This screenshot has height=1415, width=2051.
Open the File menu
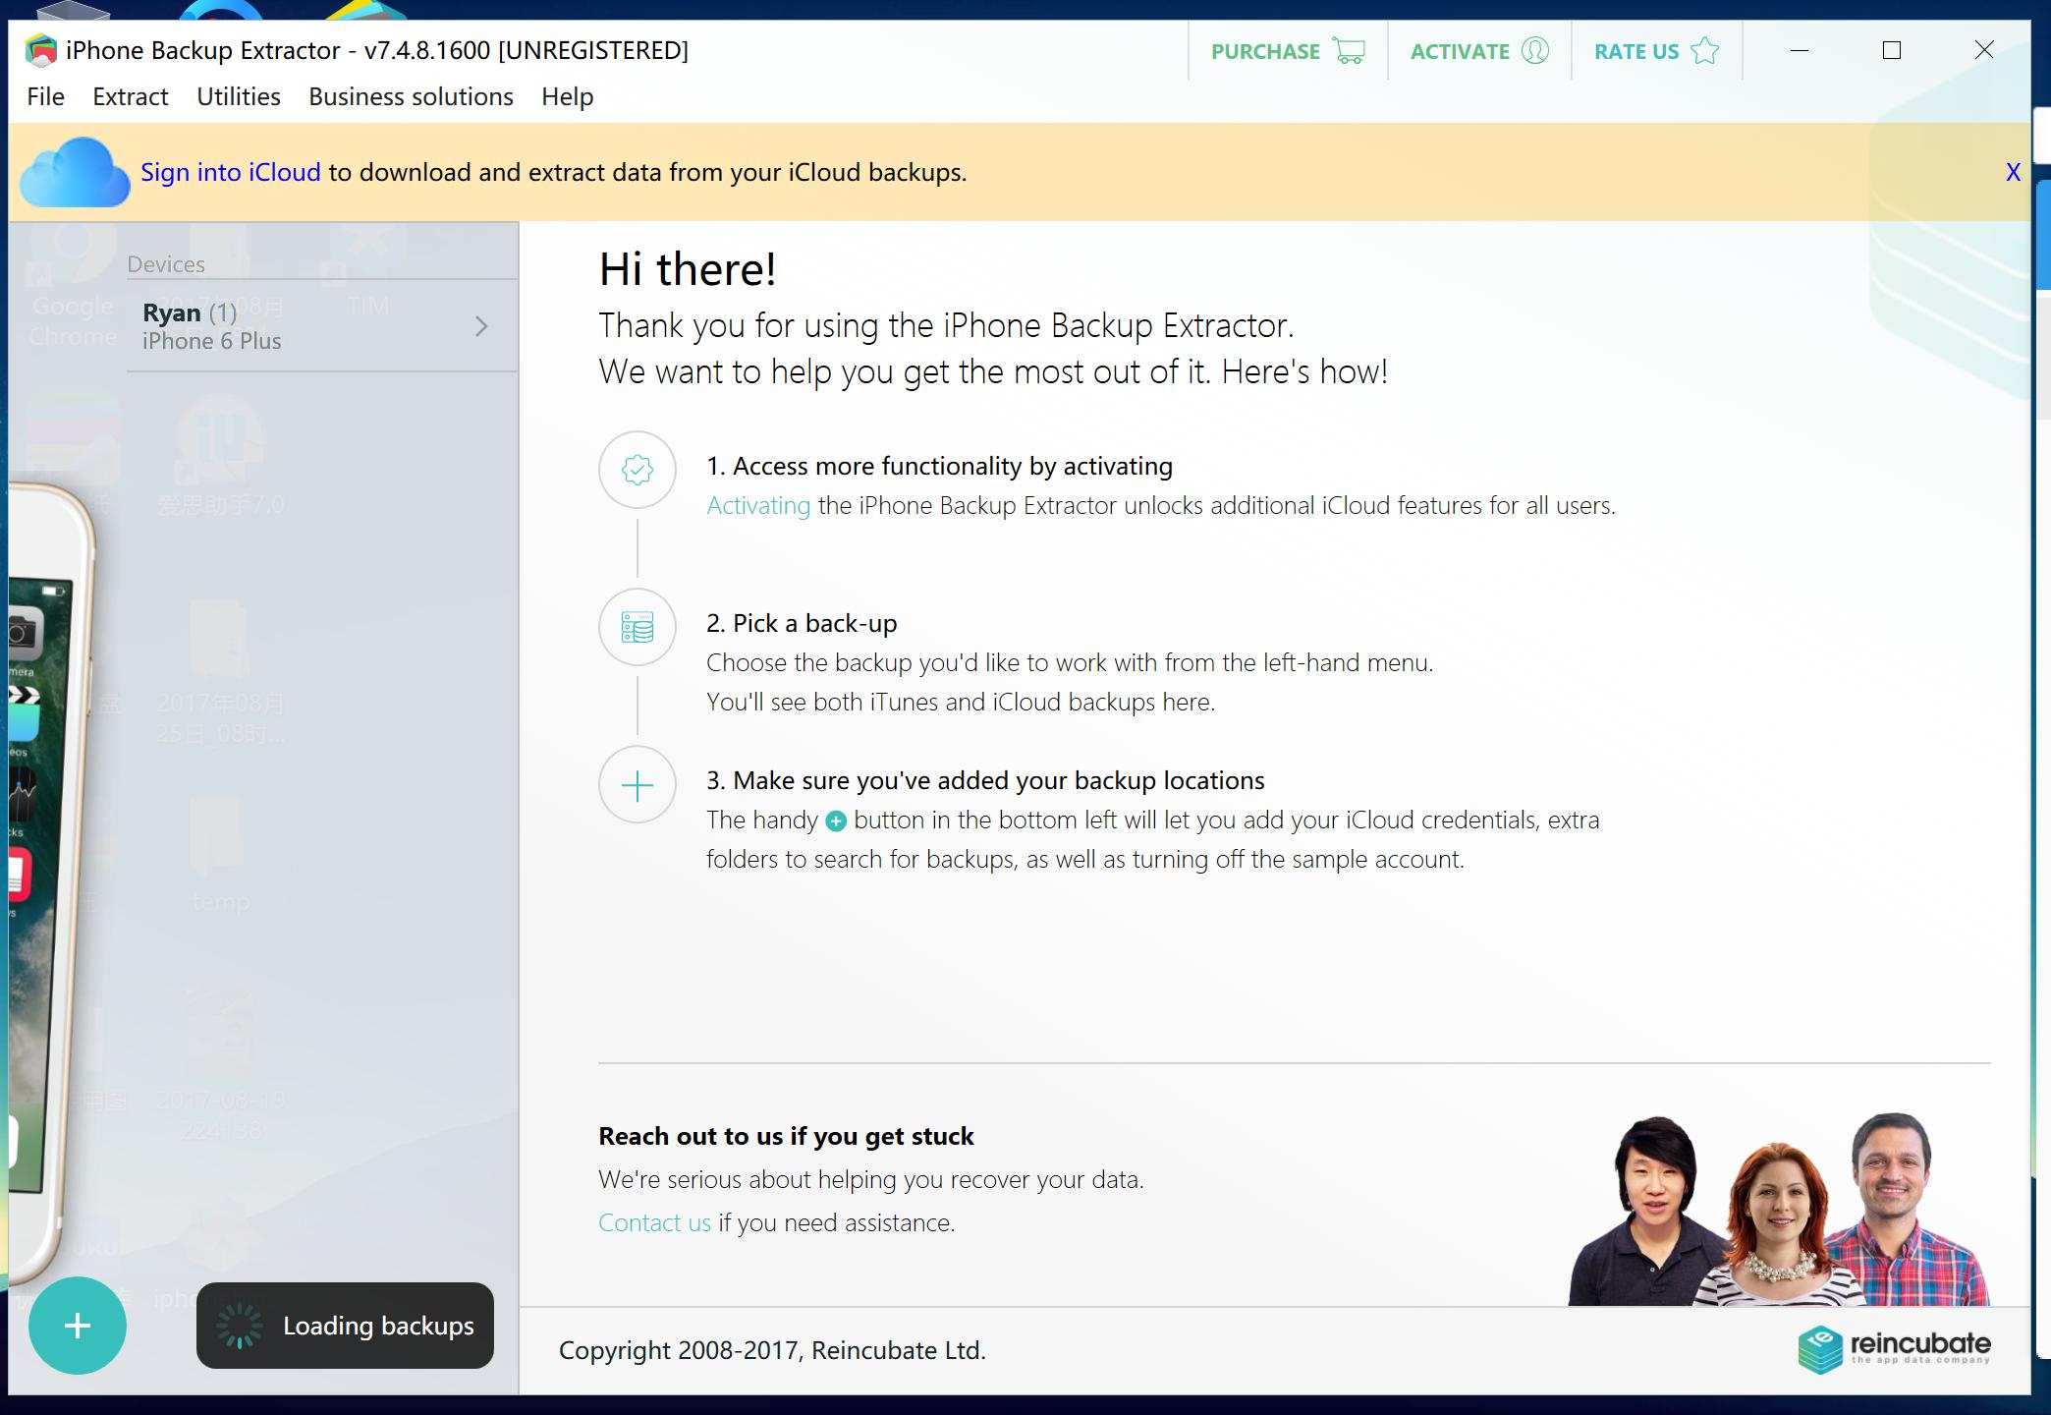[x=46, y=96]
